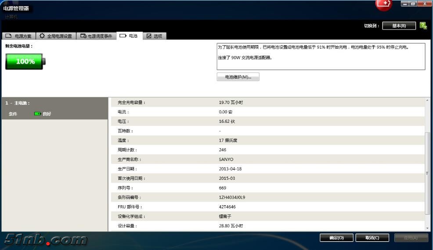Click the green 100% battery indicator
This screenshot has height=250, width=433.
[x=25, y=61]
